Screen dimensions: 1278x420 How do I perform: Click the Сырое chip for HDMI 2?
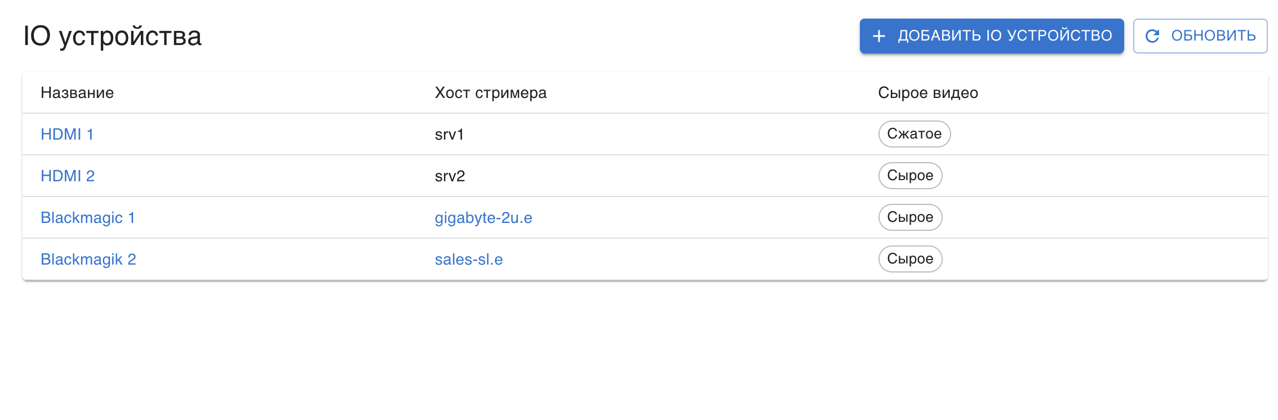click(x=910, y=176)
